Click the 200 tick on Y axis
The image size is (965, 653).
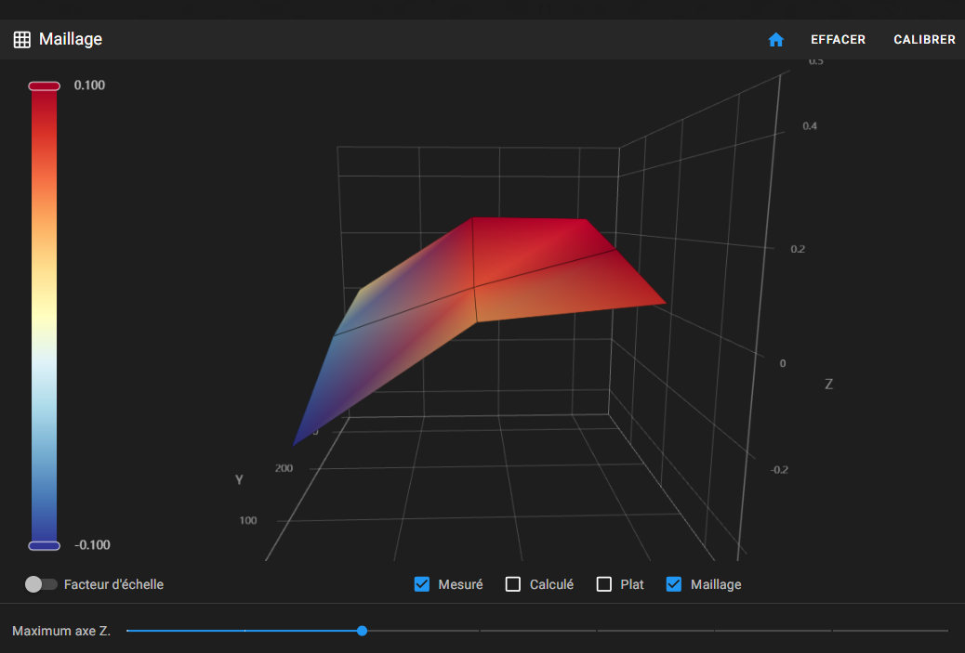(x=284, y=468)
